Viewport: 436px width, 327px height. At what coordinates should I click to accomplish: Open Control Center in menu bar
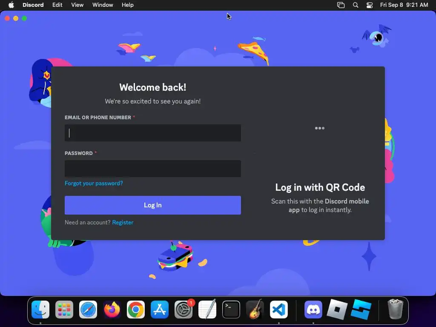pos(370,5)
